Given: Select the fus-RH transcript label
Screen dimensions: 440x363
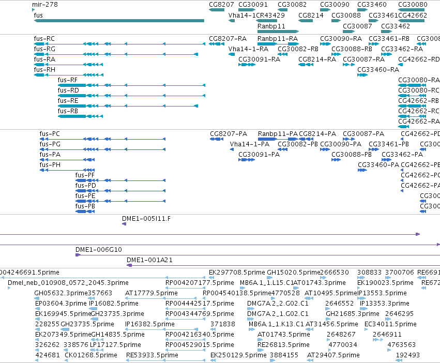Looking at the screenshot, I should click(x=44, y=70).
